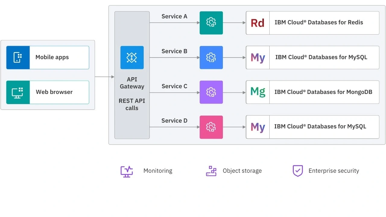Select the Web browser label
Viewport: 386px width, 217px height.
(54, 92)
